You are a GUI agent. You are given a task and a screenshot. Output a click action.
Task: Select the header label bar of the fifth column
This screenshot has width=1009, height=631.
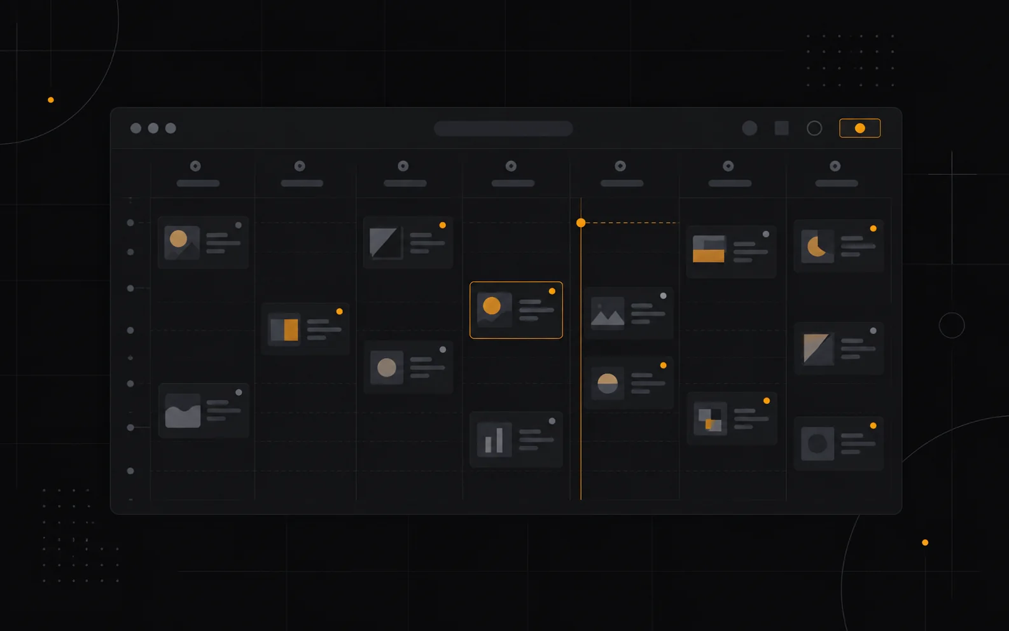[x=622, y=183]
